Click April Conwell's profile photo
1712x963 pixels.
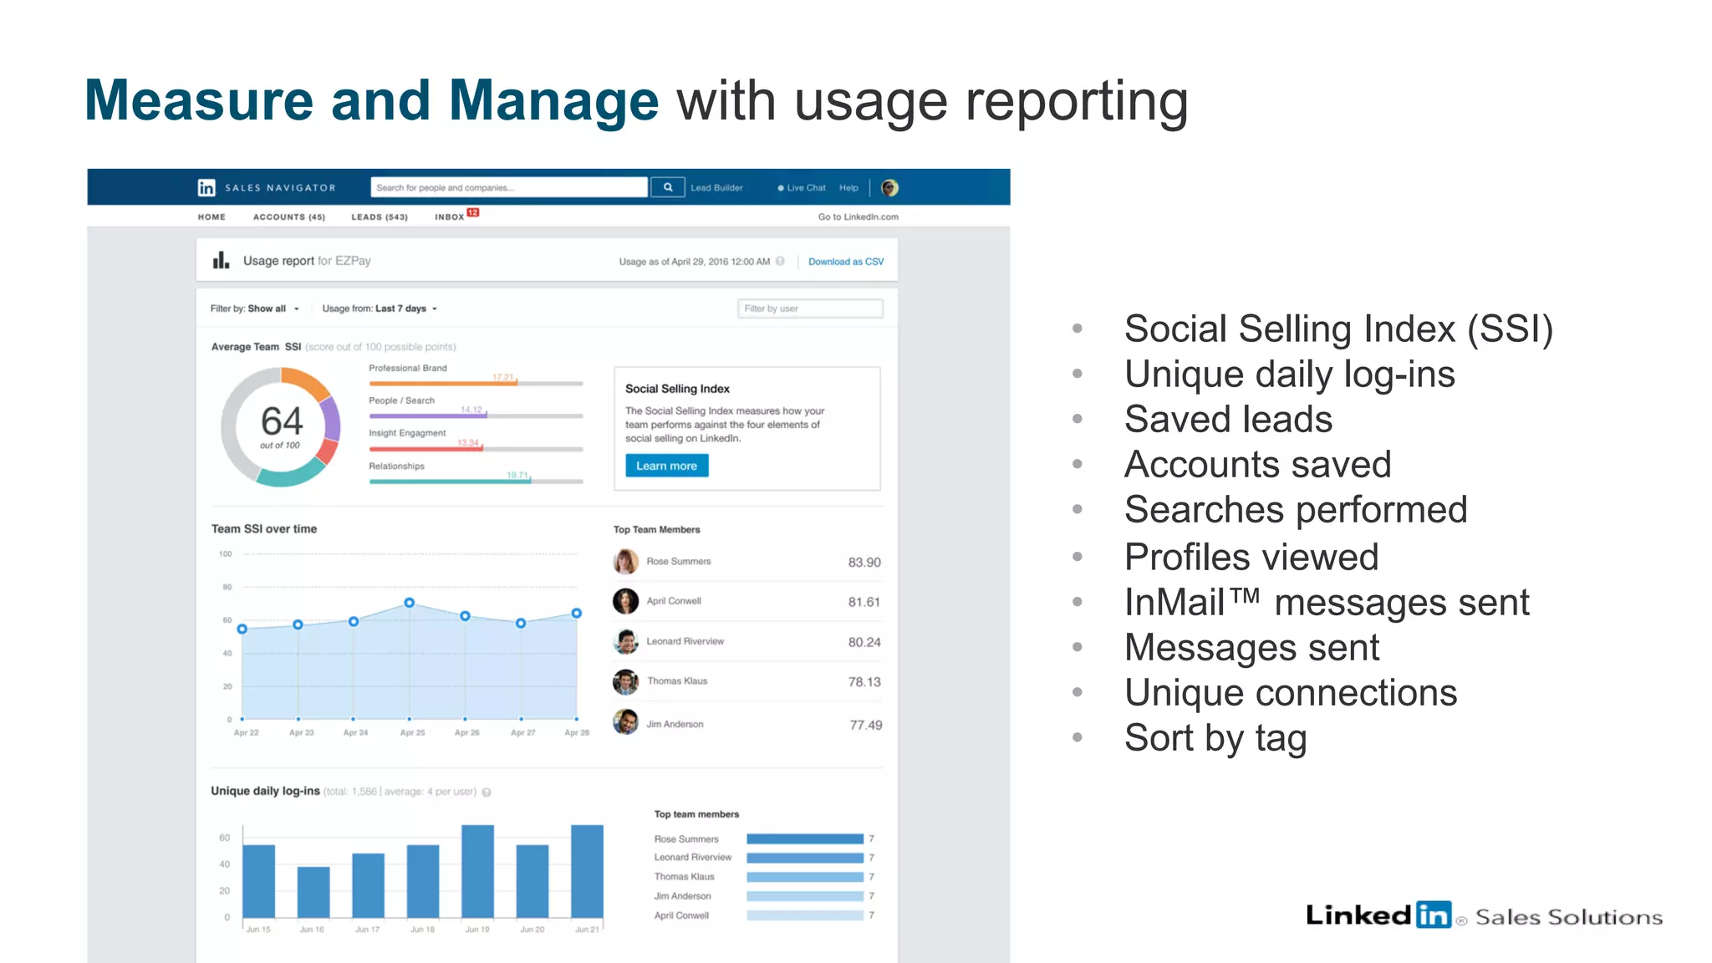(625, 601)
